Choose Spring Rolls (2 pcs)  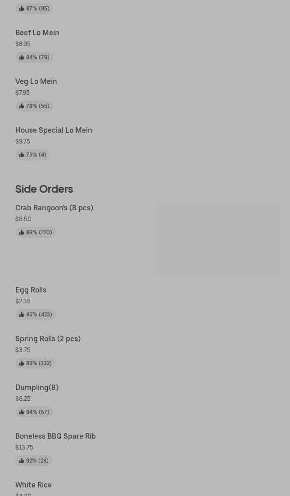point(48,338)
